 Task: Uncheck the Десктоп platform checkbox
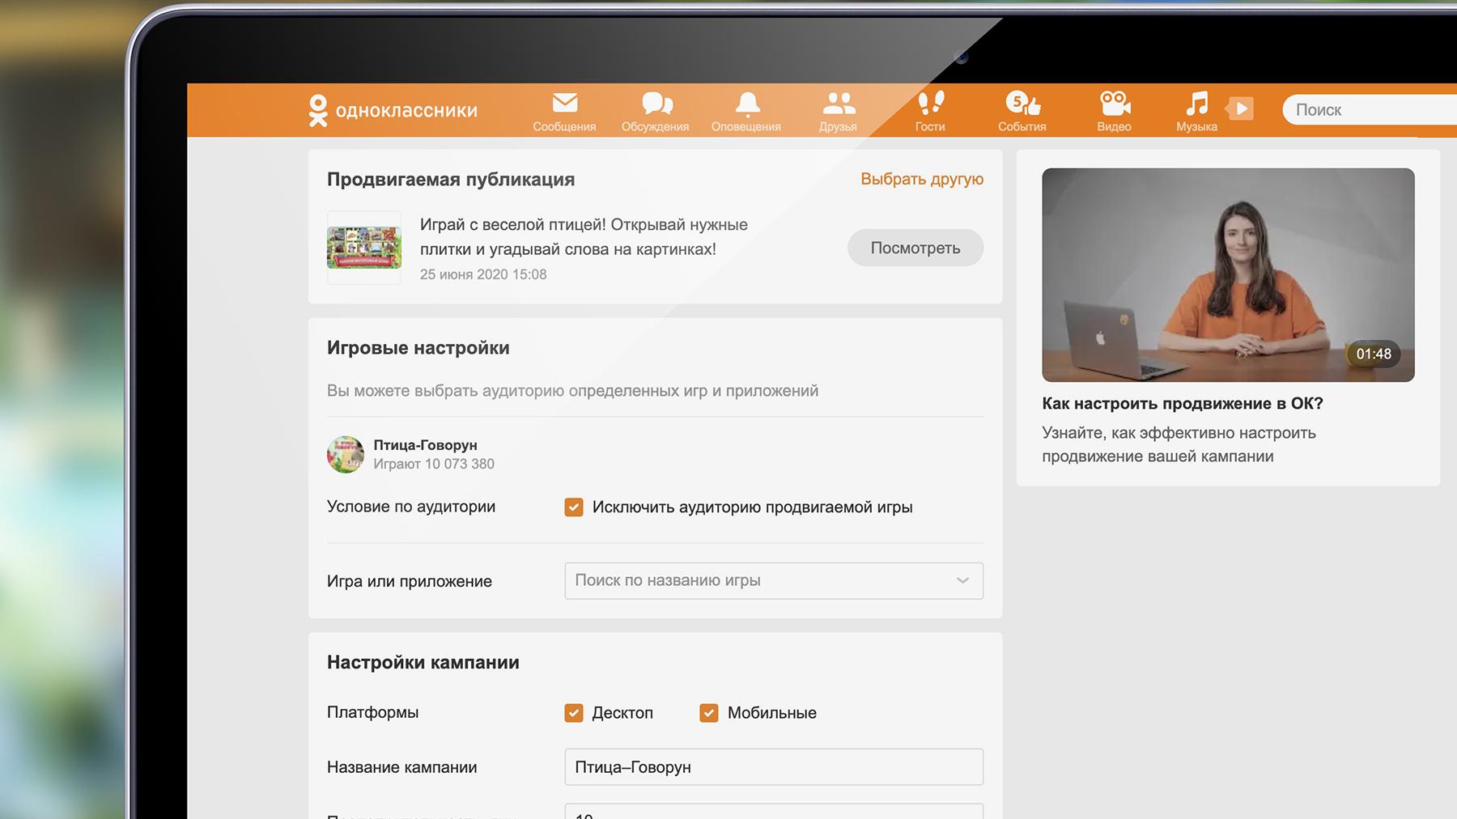[x=574, y=713]
